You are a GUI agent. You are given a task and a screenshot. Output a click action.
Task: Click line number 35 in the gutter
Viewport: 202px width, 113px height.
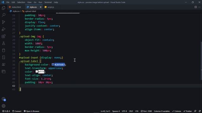14,61
